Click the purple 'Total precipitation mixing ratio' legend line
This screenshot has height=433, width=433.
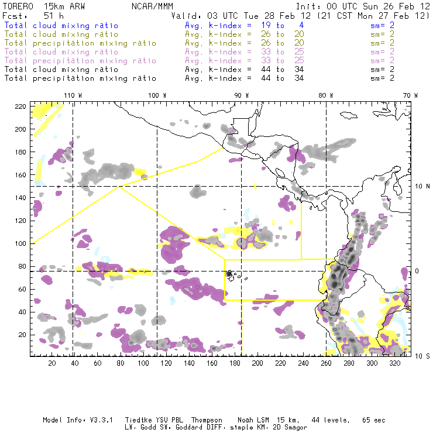(x=80, y=61)
